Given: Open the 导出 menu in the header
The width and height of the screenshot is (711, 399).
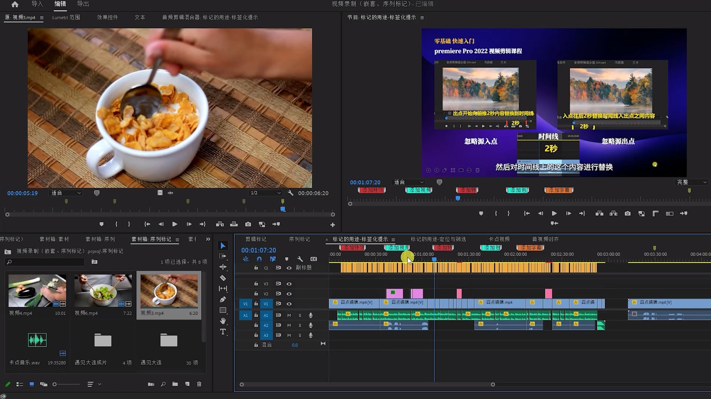Looking at the screenshot, I should click(x=82, y=4).
